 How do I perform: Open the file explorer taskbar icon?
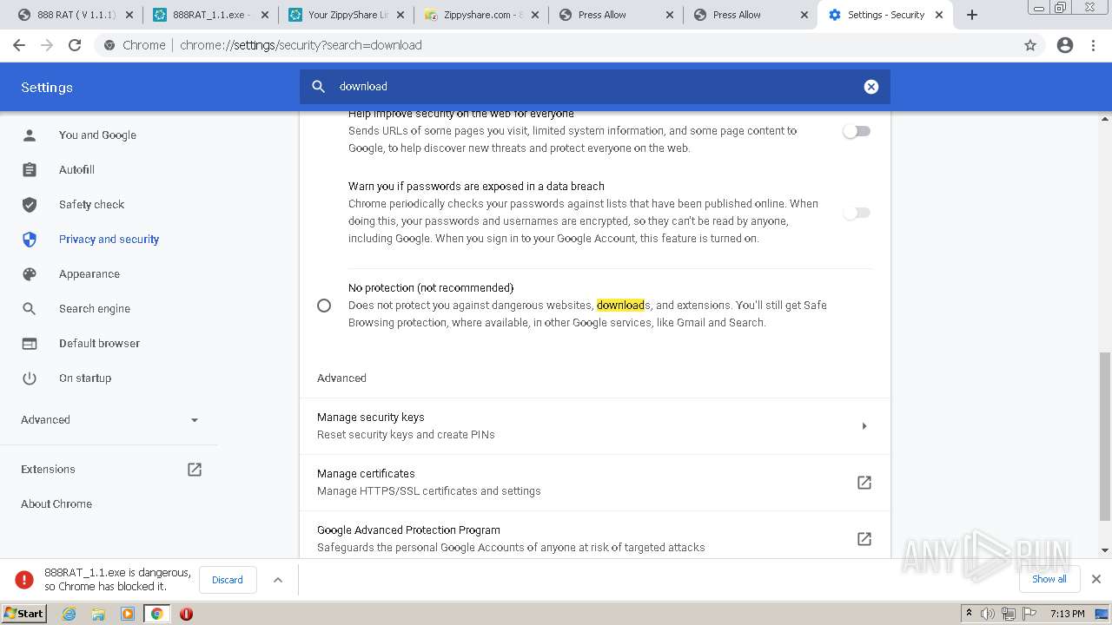pyautogui.click(x=98, y=614)
